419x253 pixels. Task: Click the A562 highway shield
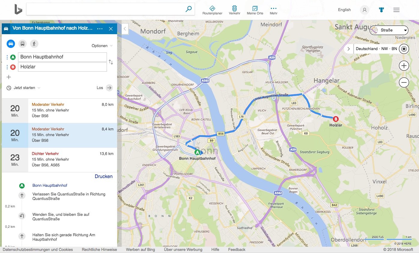click(x=278, y=193)
